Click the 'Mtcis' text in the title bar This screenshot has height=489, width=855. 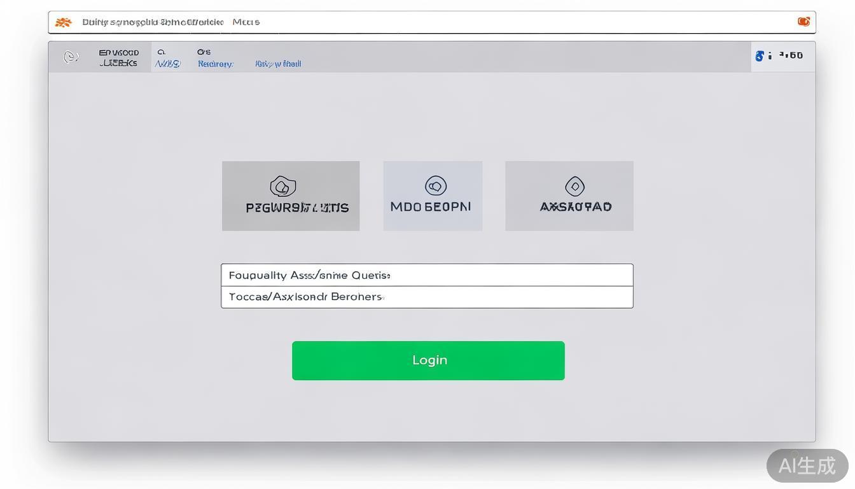coord(246,22)
